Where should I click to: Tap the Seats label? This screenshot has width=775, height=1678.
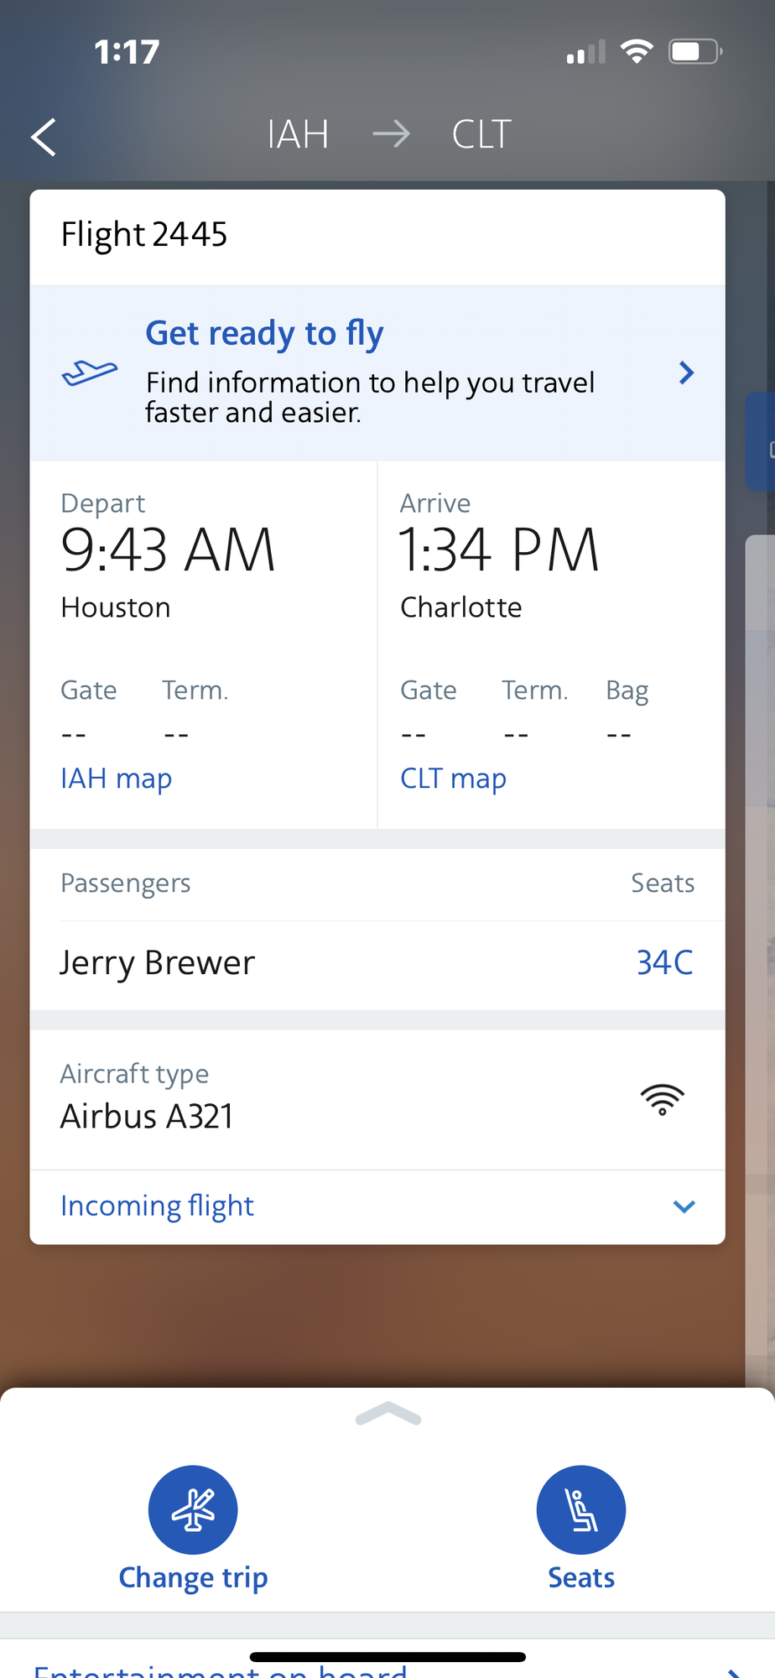click(580, 1577)
